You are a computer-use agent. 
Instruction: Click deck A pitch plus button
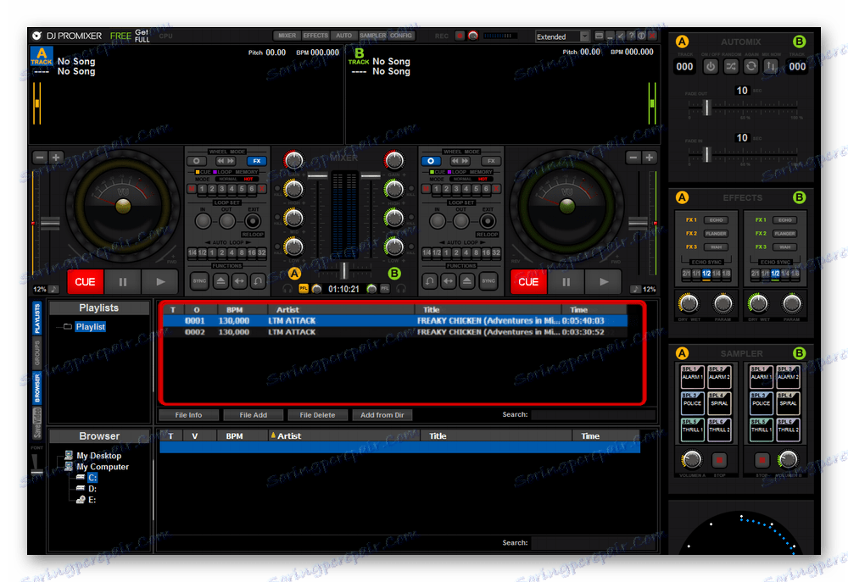(56, 158)
